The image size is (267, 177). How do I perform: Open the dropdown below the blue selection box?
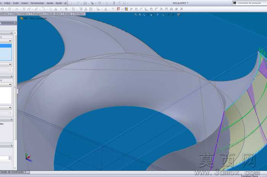[6, 64]
